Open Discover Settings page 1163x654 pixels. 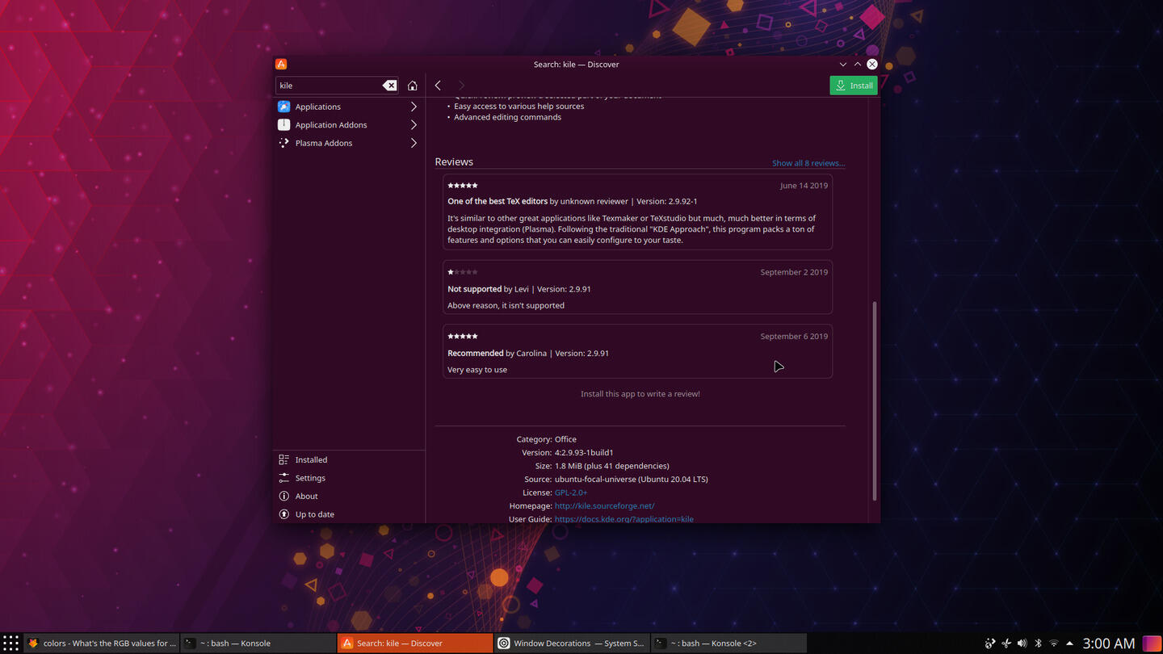[x=349, y=478]
